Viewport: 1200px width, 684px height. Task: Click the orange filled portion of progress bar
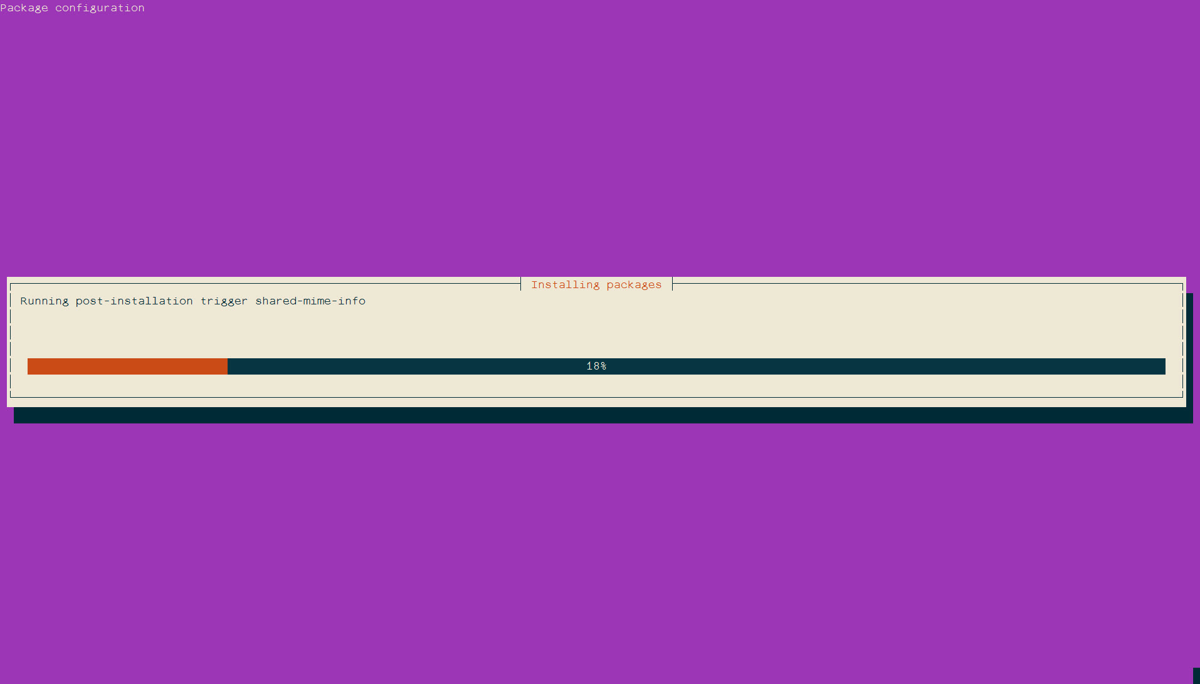point(125,366)
